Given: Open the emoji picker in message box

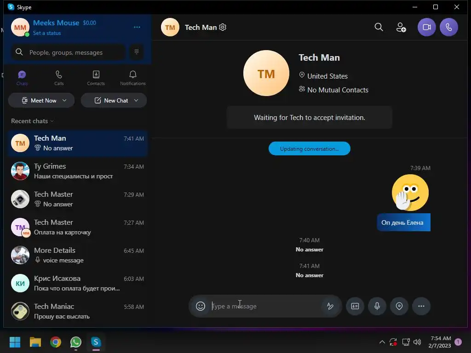Looking at the screenshot, I should coord(201,306).
